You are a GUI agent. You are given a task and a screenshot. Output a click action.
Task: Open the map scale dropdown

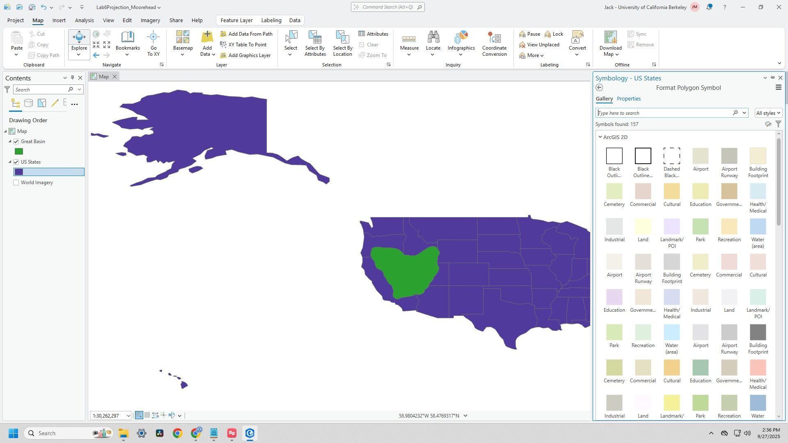pyautogui.click(x=128, y=416)
